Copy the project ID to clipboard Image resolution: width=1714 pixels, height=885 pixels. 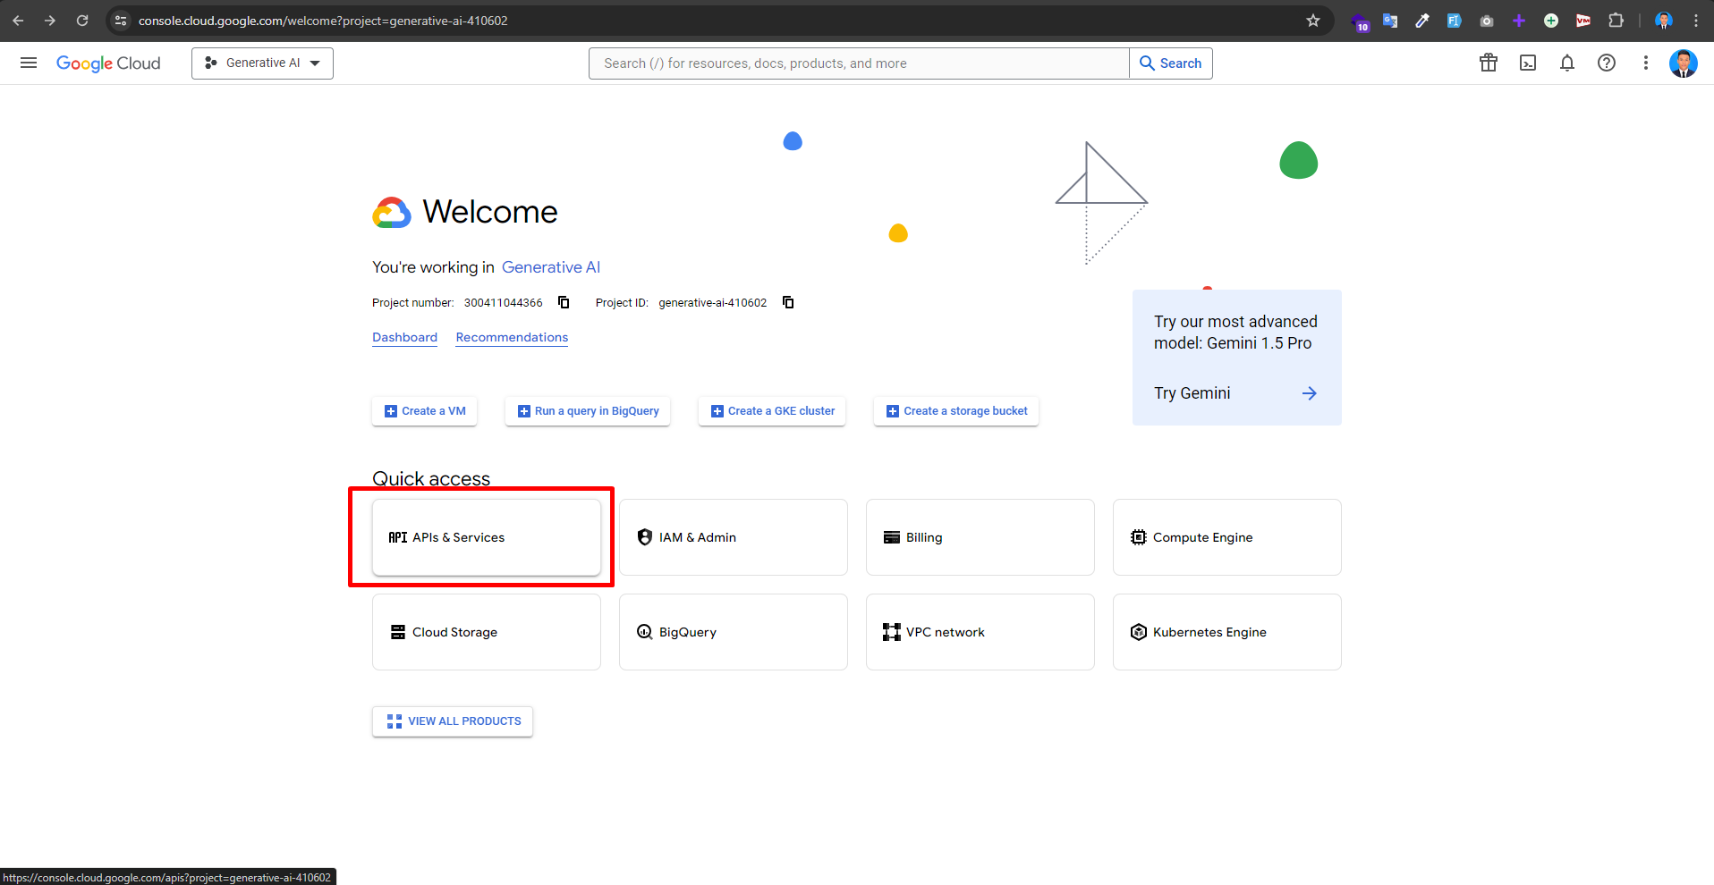[x=788, y=302]
